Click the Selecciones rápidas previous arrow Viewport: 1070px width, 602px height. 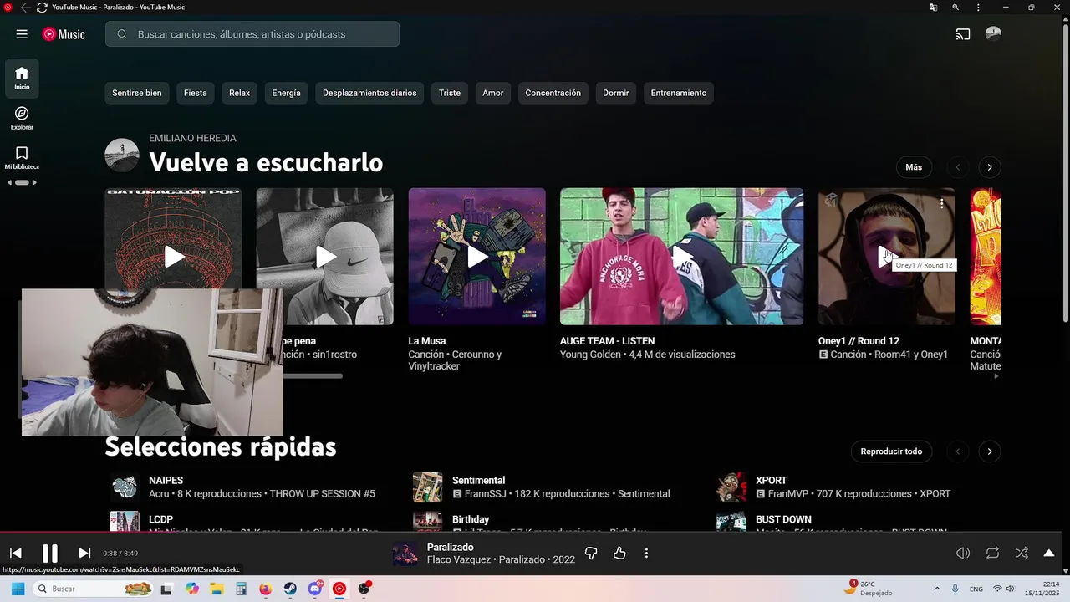pos(958,451)
